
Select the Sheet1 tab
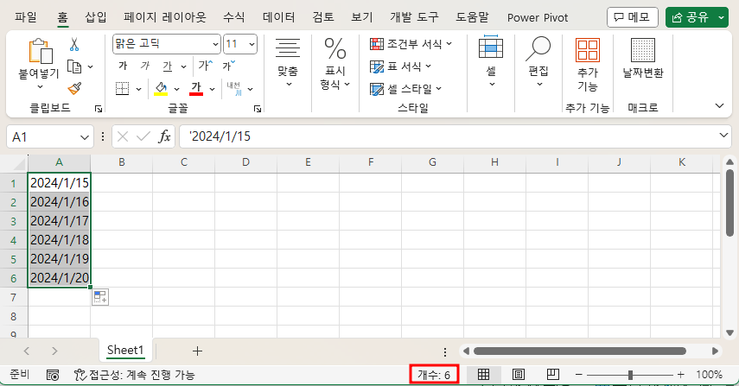(124, 351)
